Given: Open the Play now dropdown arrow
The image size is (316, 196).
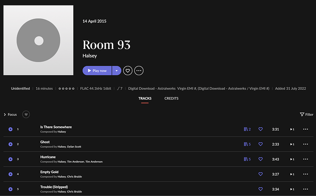Looking at the screenshot, I should 117,71.
